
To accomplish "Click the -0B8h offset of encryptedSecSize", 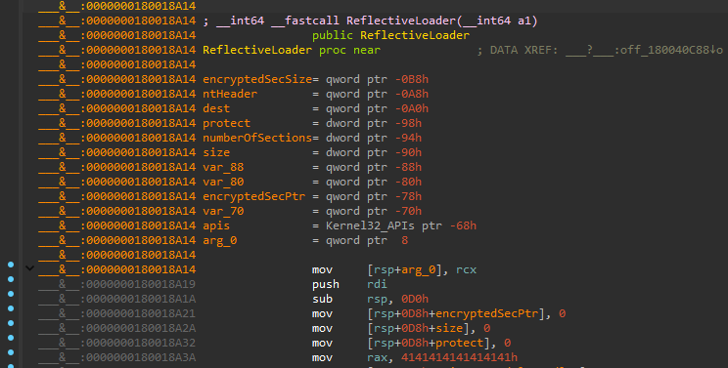I will coord(412,79).
